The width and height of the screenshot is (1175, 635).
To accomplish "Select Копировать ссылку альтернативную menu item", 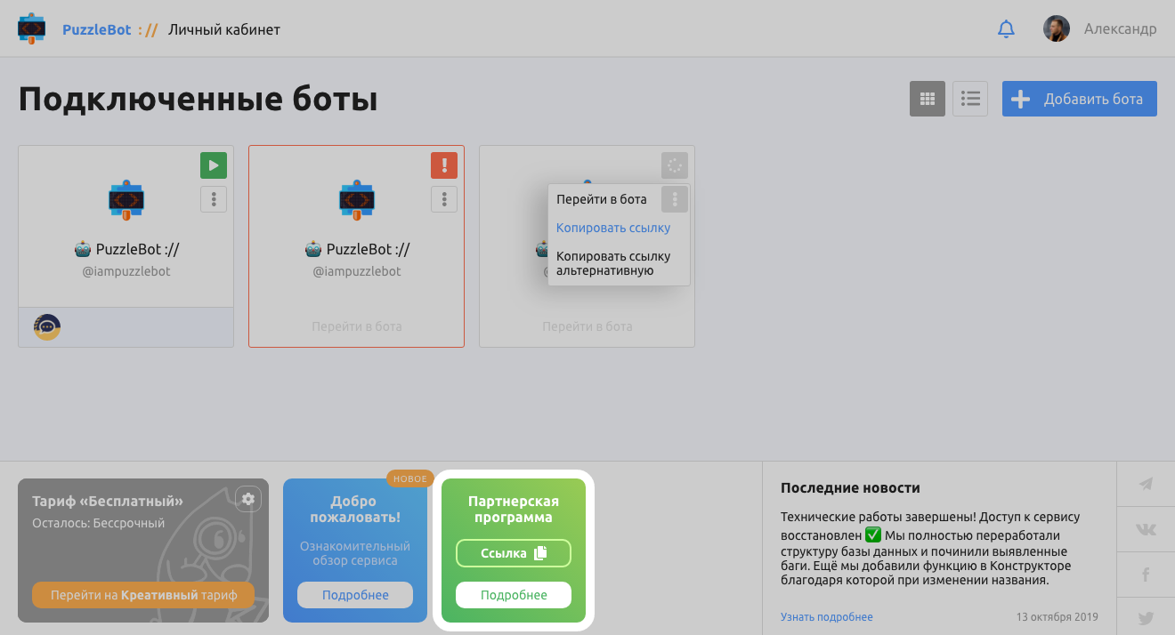I will [613, 263].
